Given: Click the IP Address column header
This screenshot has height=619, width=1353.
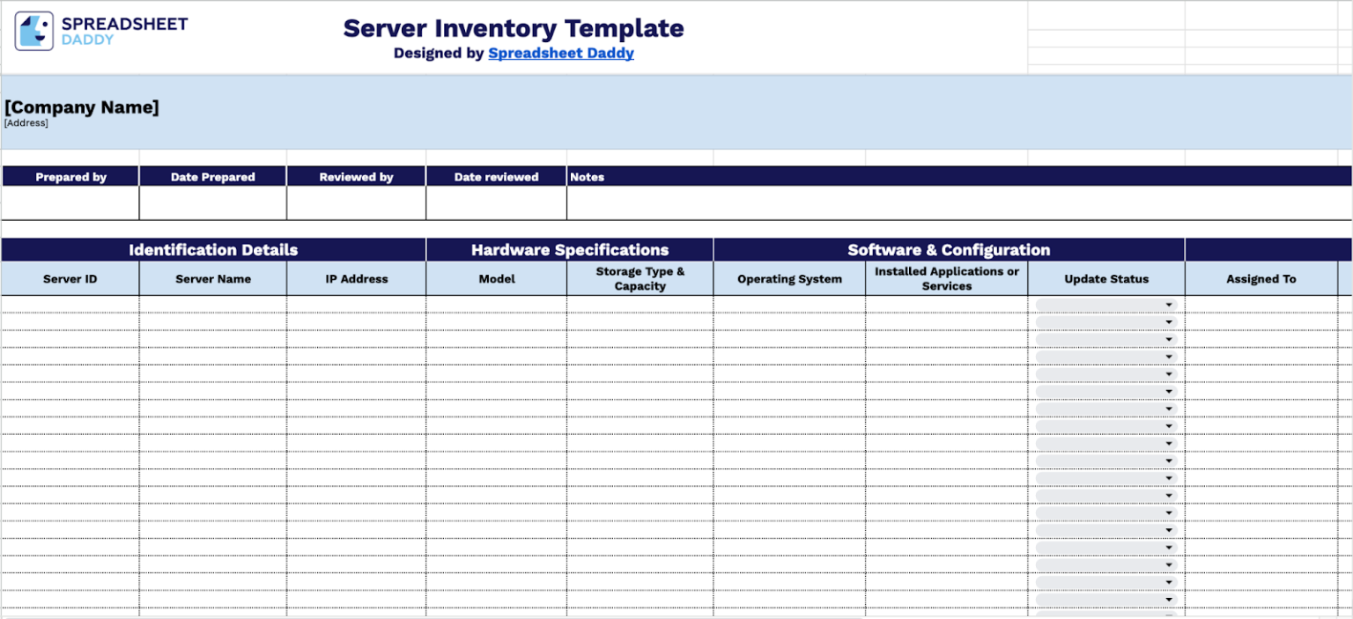Looking at the screenshot, I should point(356,278).
